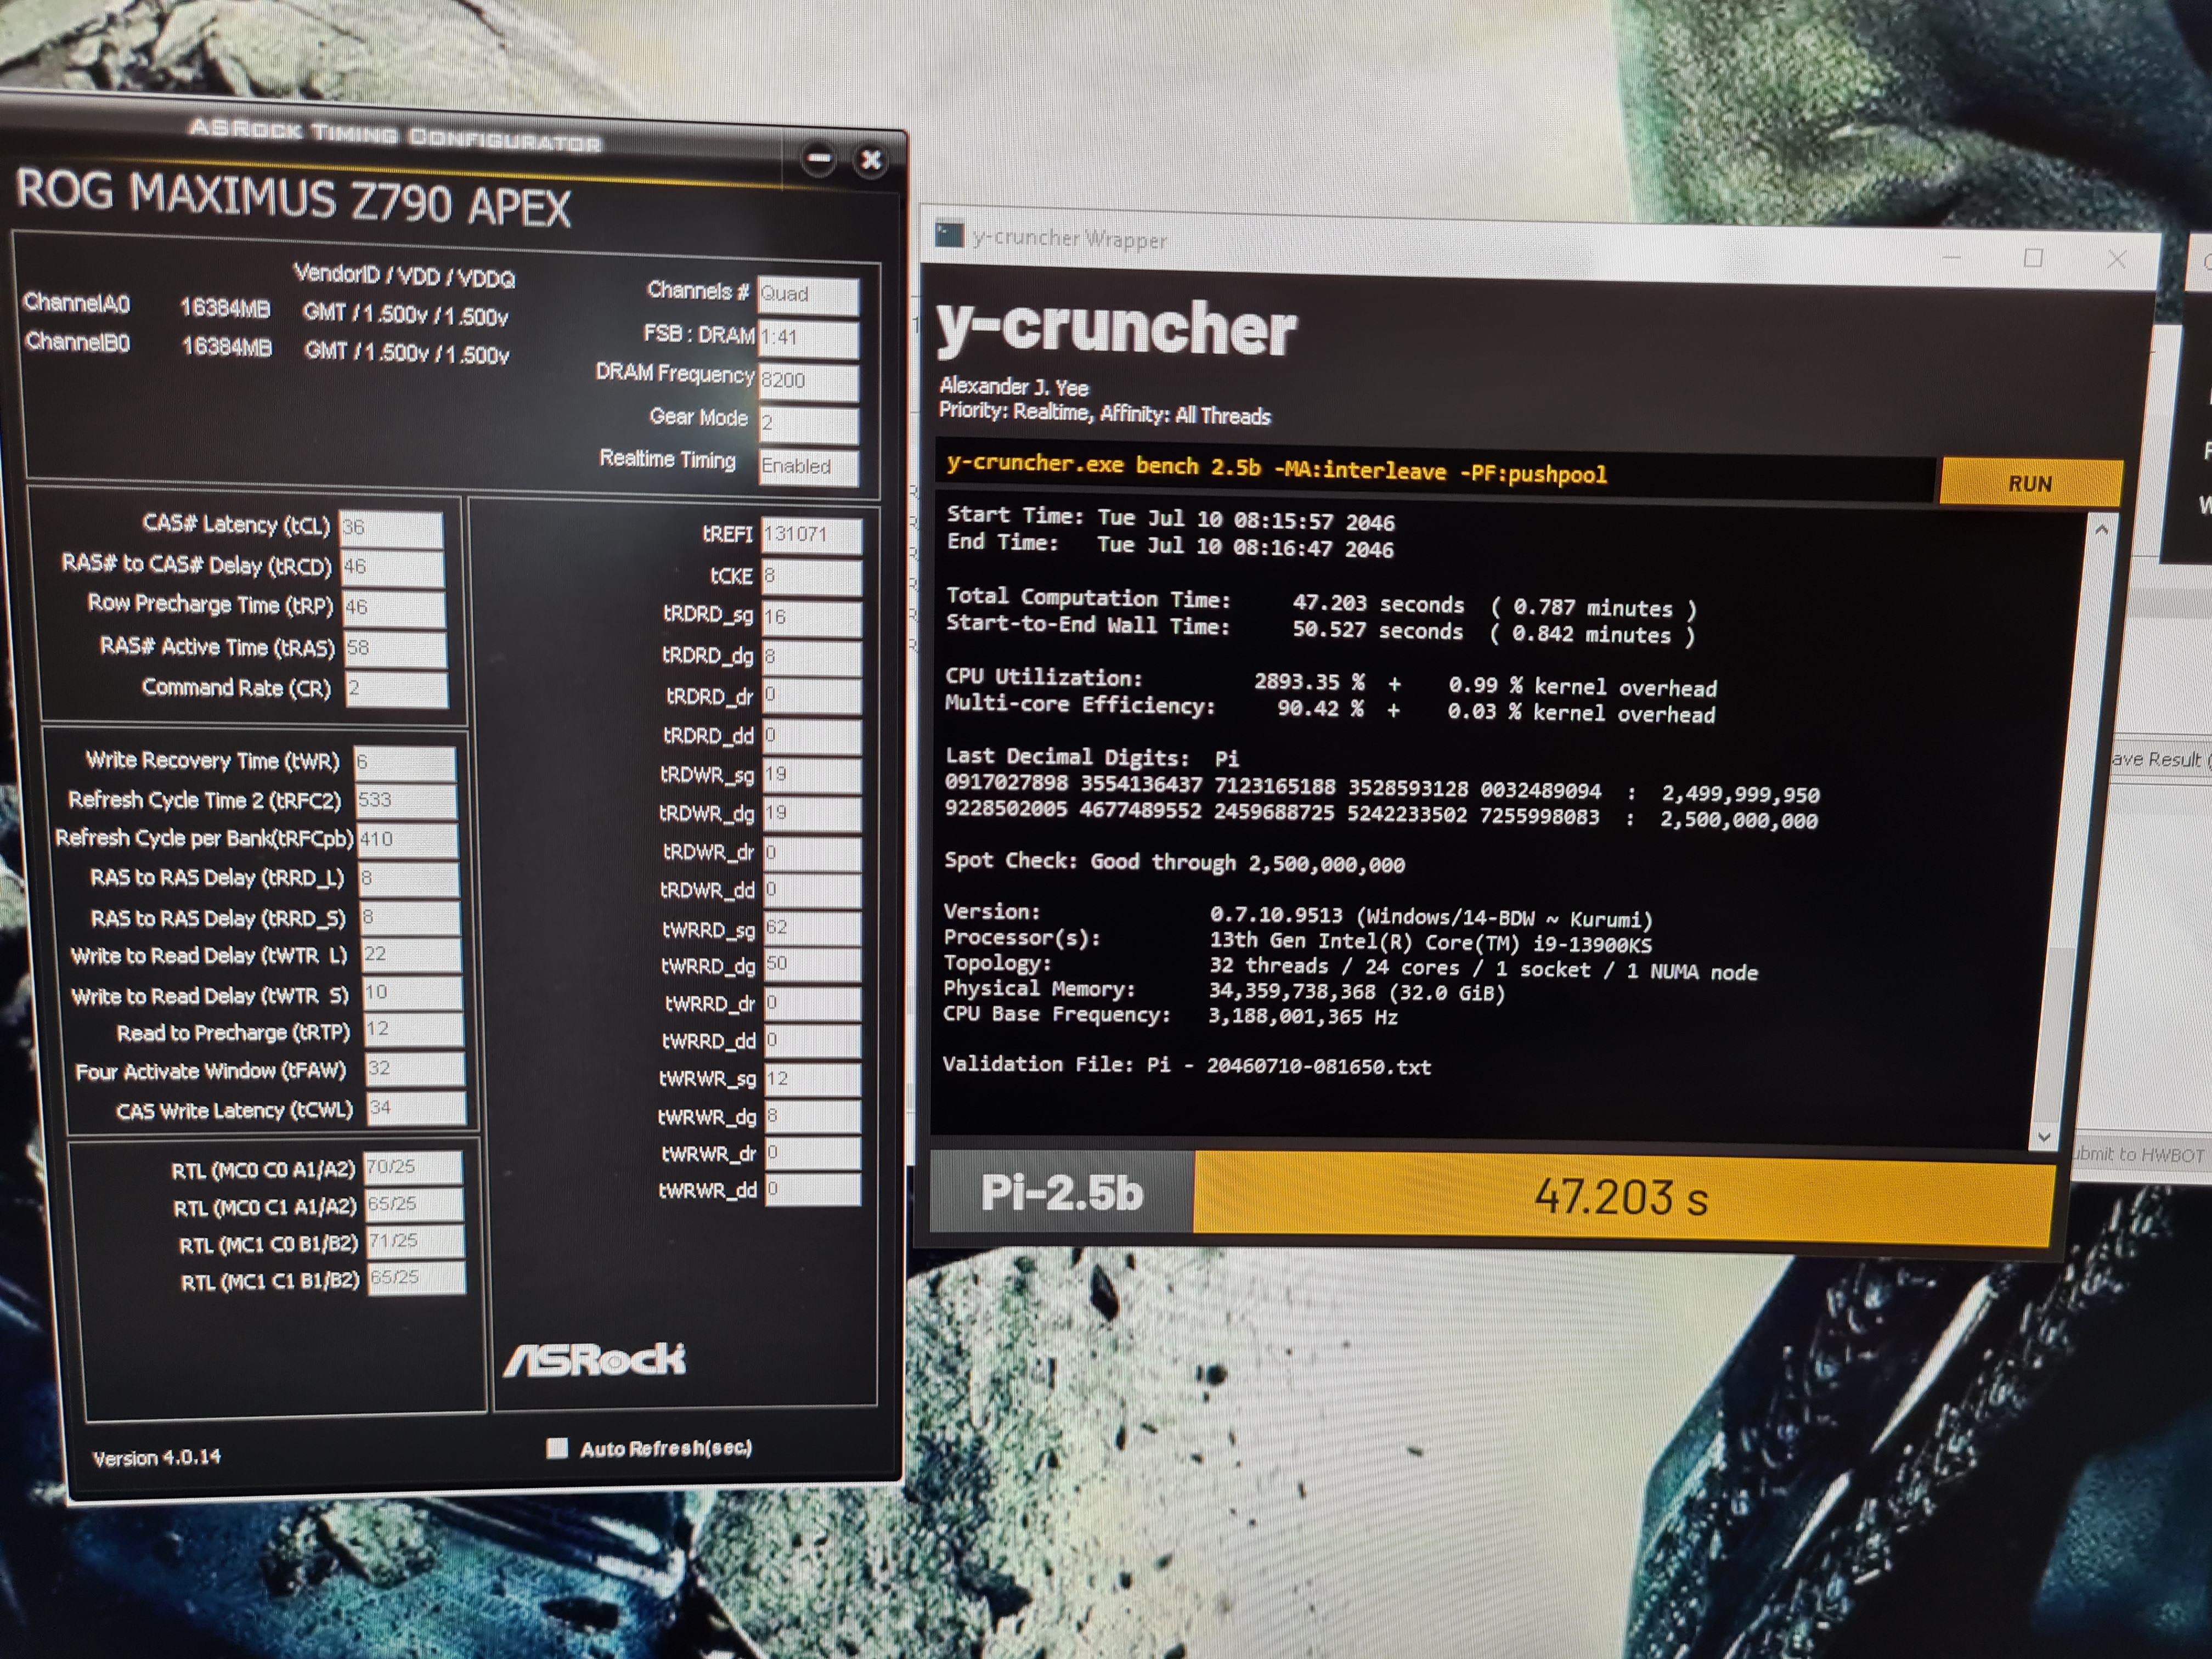Screen dimensions: 2212x1659
Task: Click the RTL (MC0 C0 A1/A2) field
Action: (413, 1167)
